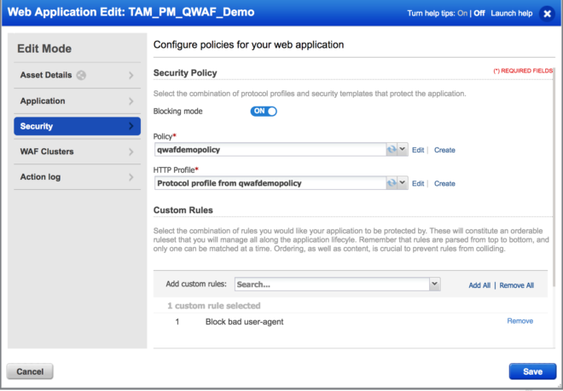Click the Custom Rules heading
The image size is (563, 391).
pyautogui.click(x=183, y=210)
